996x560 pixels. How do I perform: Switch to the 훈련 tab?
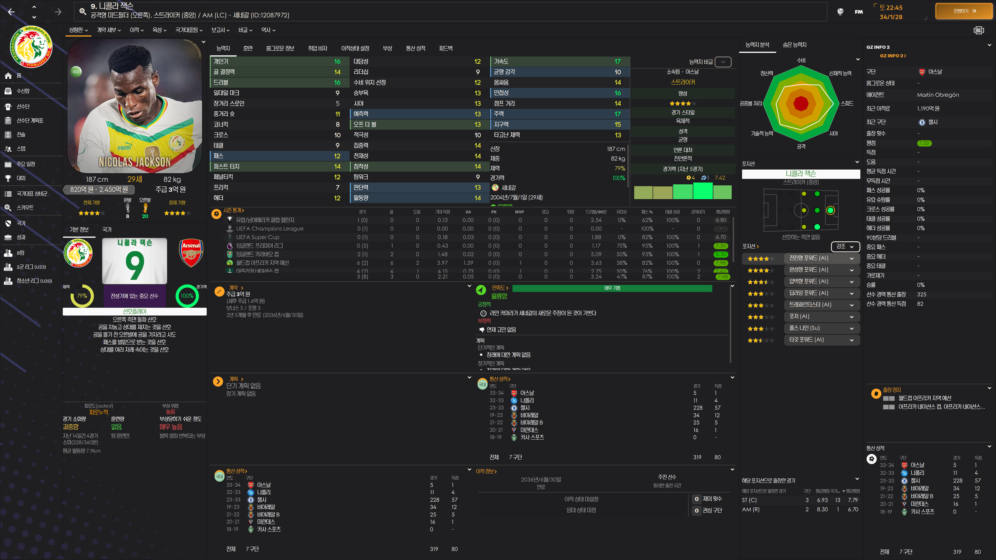[x=248, y=48]
